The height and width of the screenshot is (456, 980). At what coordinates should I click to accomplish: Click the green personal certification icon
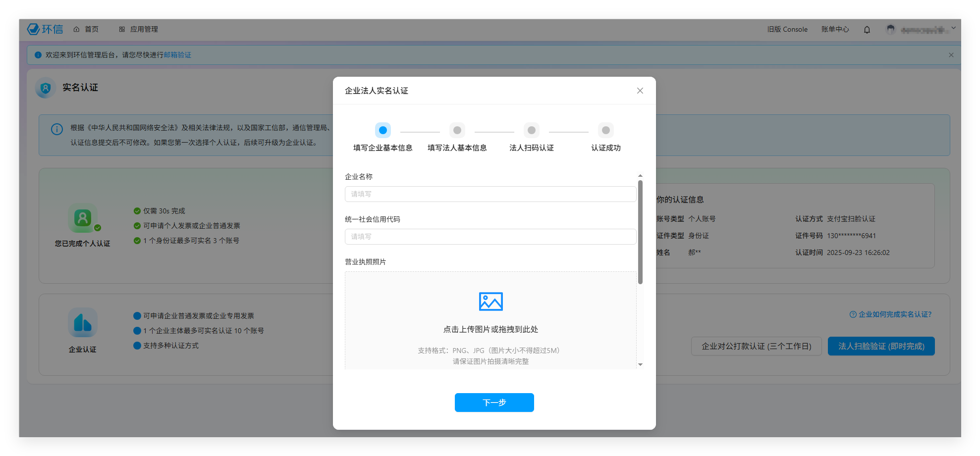[x=83, y=218]
